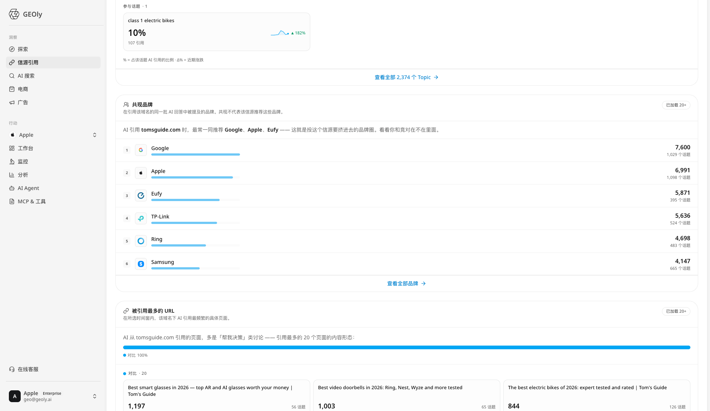Click the trend sparkline in electric bikes card
The height and width of the screenshot is (411, 710).
[280, 33]
